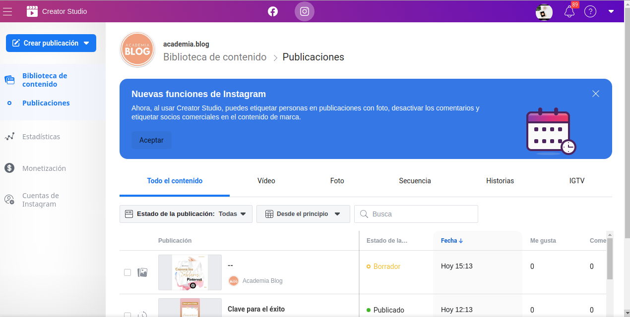Click the Creator Studio logo icon
Screen dimensions: 630x317
coord(32,11)
